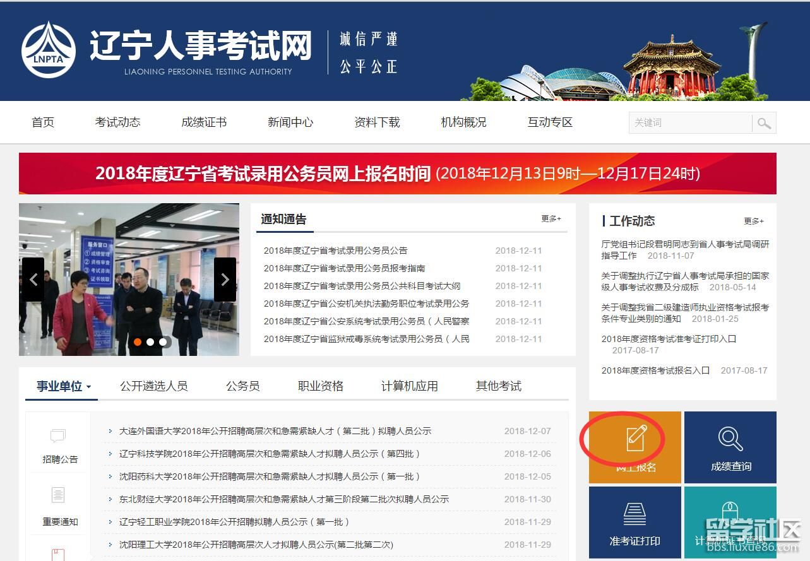
Task: Click the search magnifier icon
Action: click(x=764, y=123)
